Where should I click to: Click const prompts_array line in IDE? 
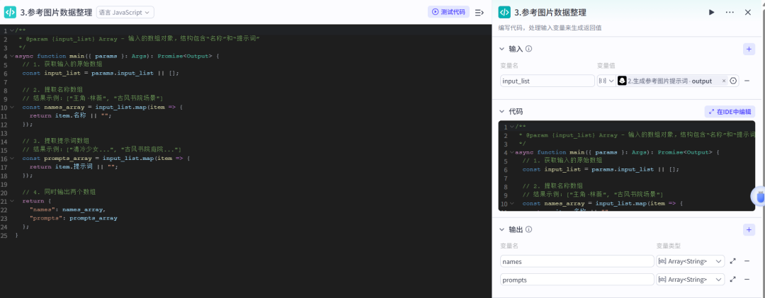(106, 159)
